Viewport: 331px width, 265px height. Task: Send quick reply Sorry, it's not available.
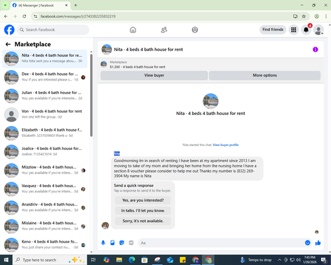click(143, 221)
